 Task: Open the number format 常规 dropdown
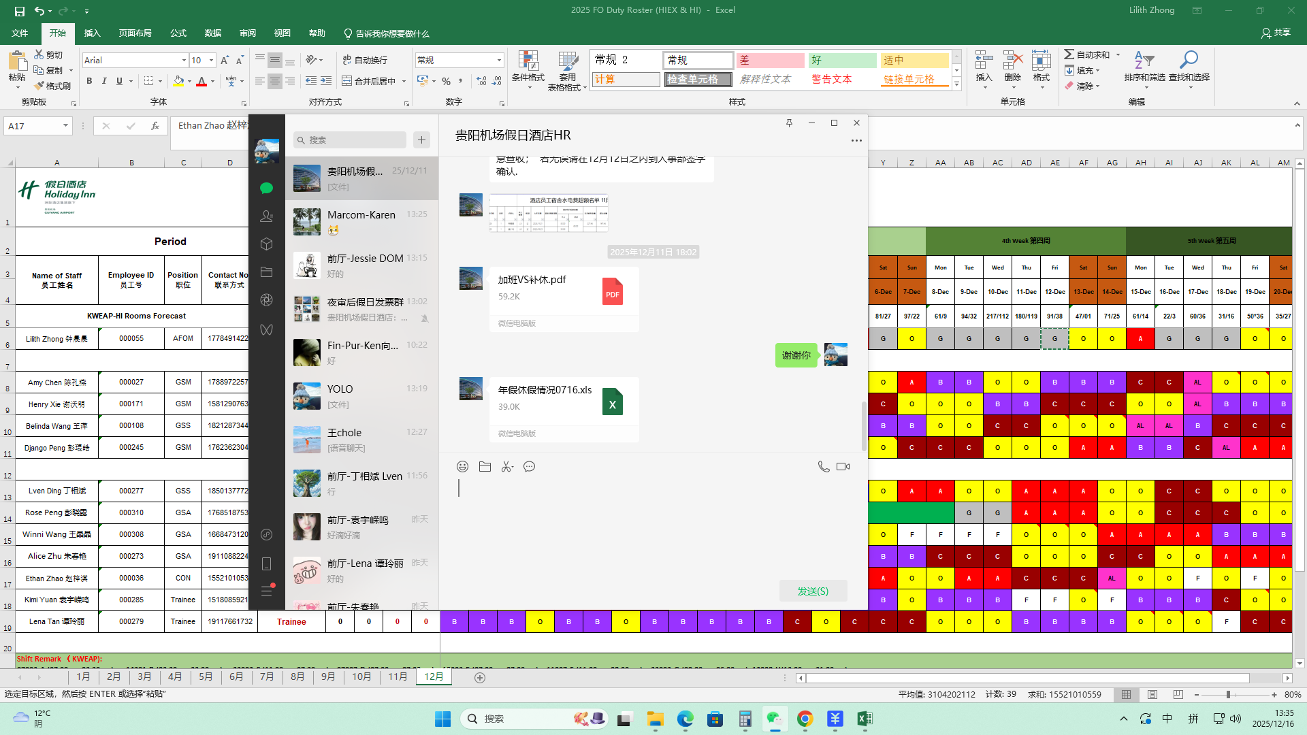(499, 61)
